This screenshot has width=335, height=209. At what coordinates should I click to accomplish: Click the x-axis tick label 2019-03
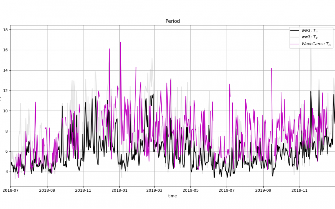(154, 190)
